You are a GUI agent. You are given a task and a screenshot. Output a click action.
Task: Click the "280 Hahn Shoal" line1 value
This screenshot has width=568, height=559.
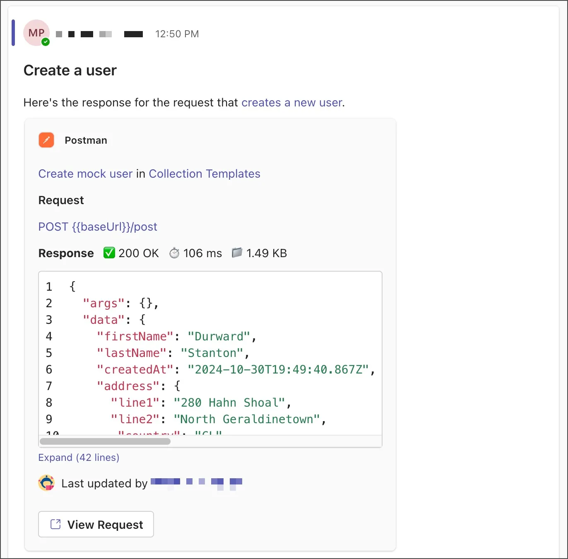pos(229,402)
